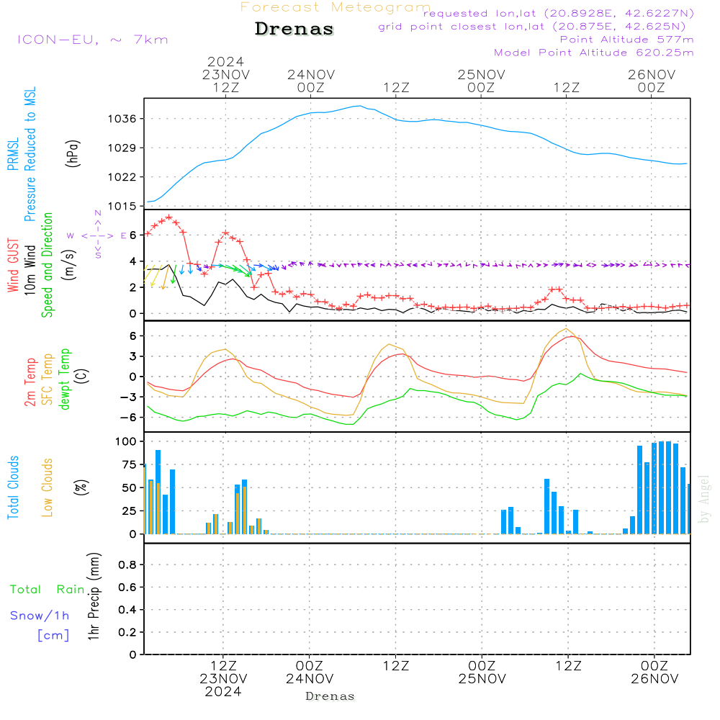This screenshot has width=720, height=720.
Task: Click the N-S-W-E compass rose legend
Action: (98, 235)
